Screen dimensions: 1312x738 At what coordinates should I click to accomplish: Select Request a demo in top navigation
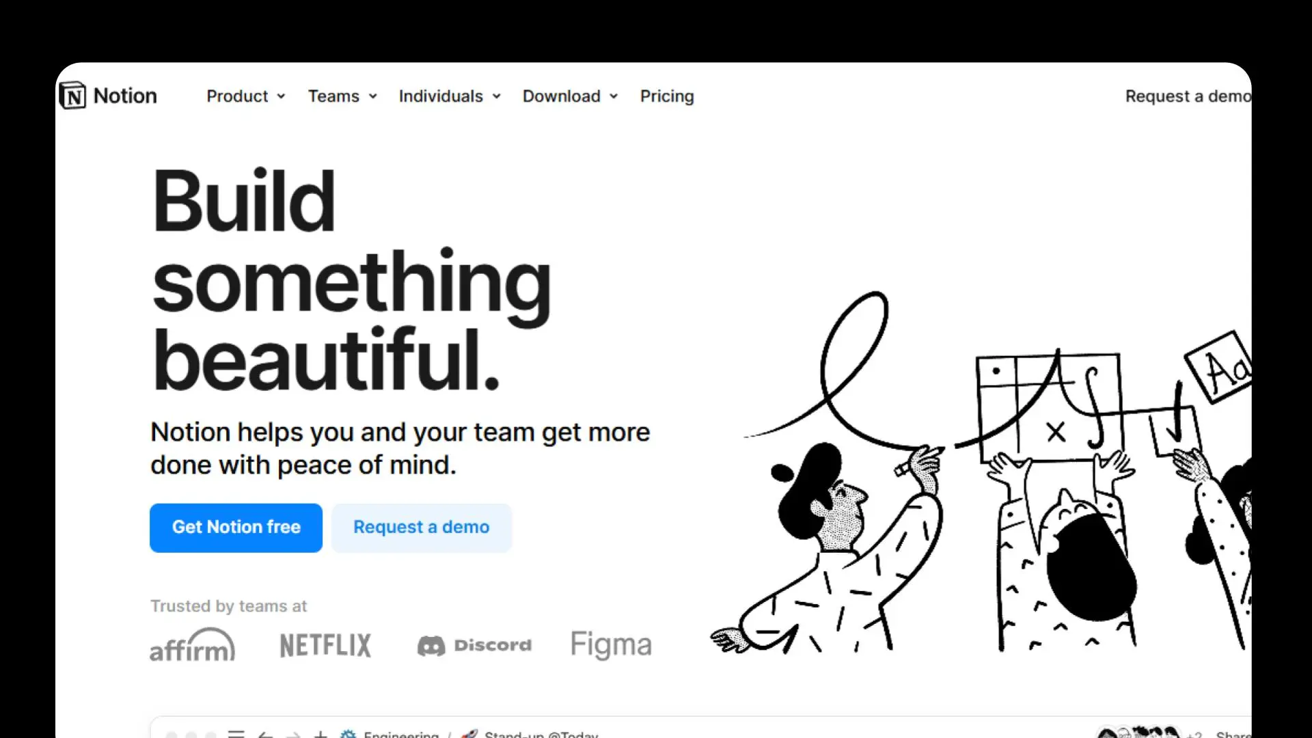click(x=1188, y=96)
